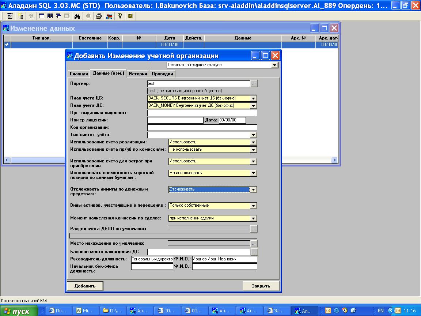Screen dimensions: 421x316
Task: Click the 'Данные' column header
Action: (243, 38)
